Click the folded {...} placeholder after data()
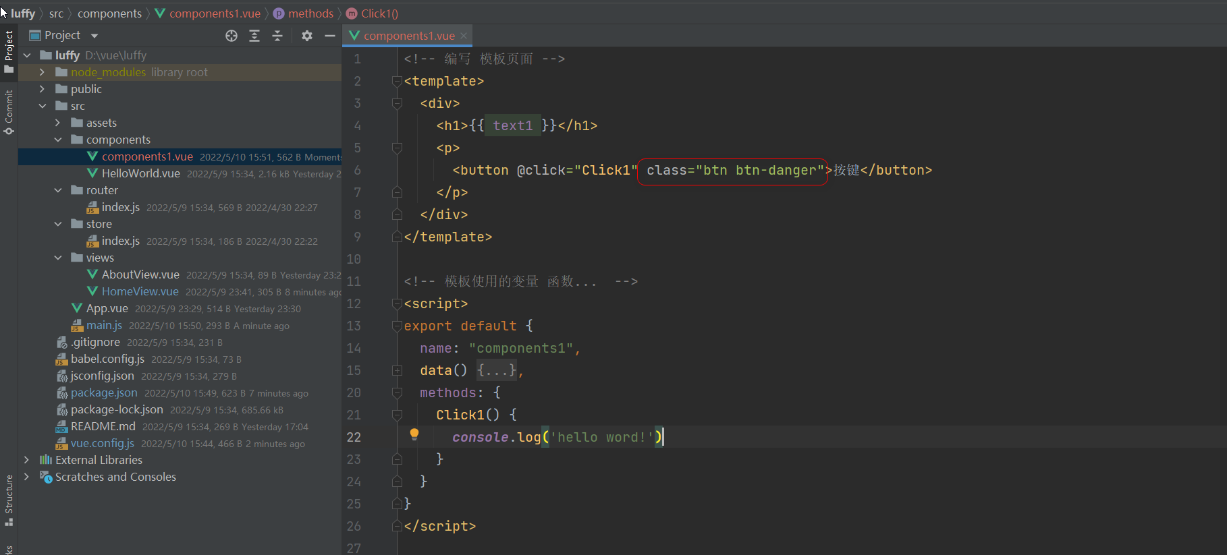 [497, 370]
